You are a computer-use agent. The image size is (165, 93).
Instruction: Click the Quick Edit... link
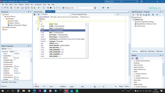pyautogui.click(x=5, y=82)
